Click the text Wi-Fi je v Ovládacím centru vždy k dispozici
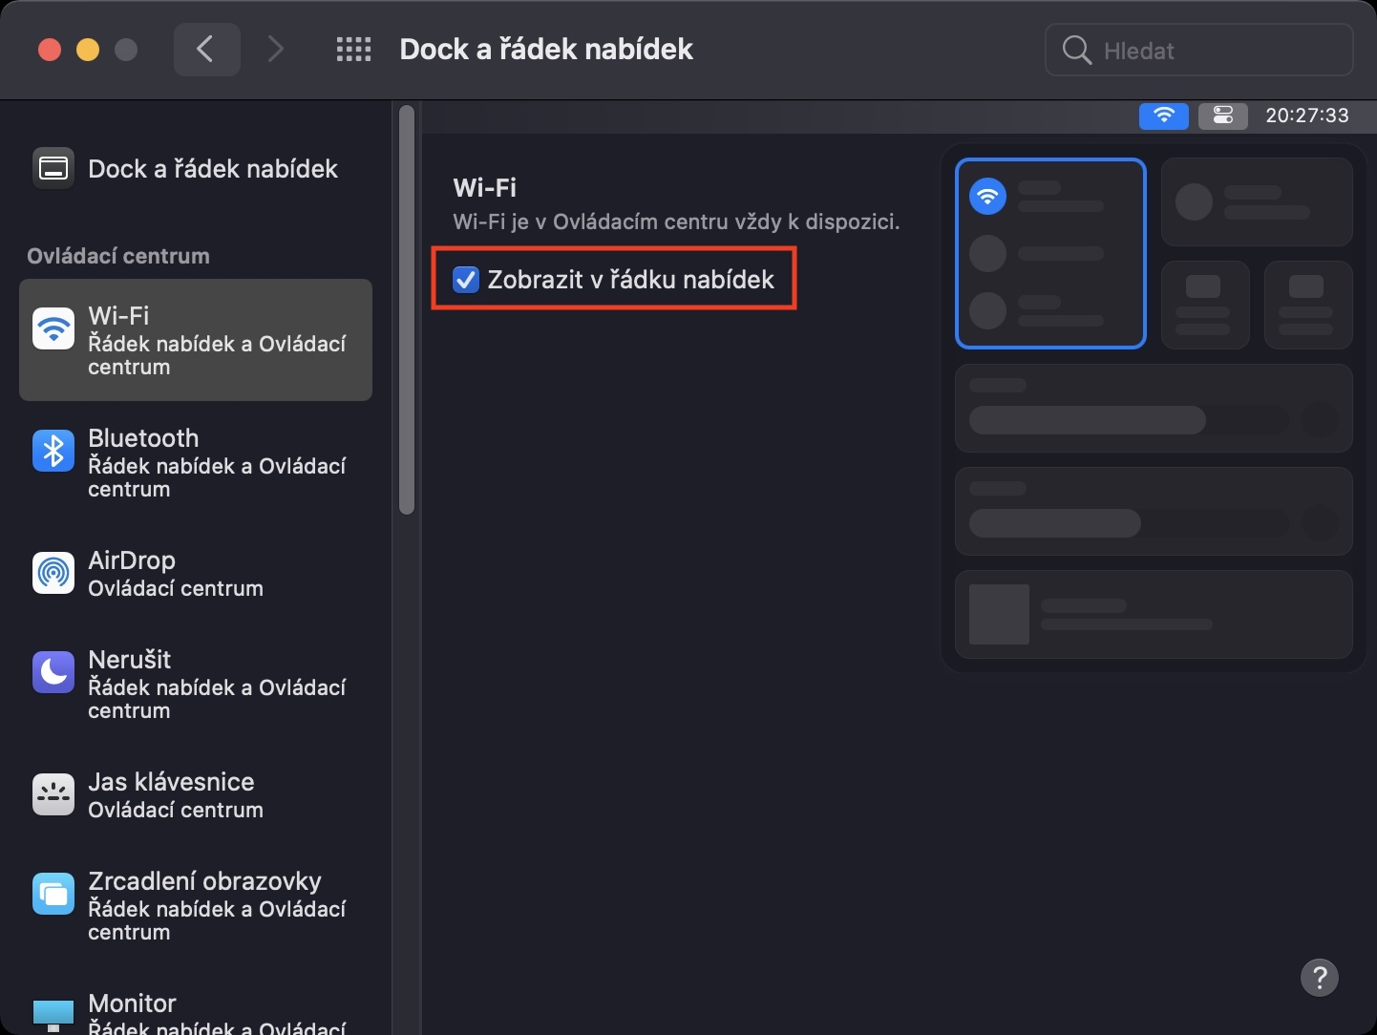1377x1035 pixels. (676, 222)
